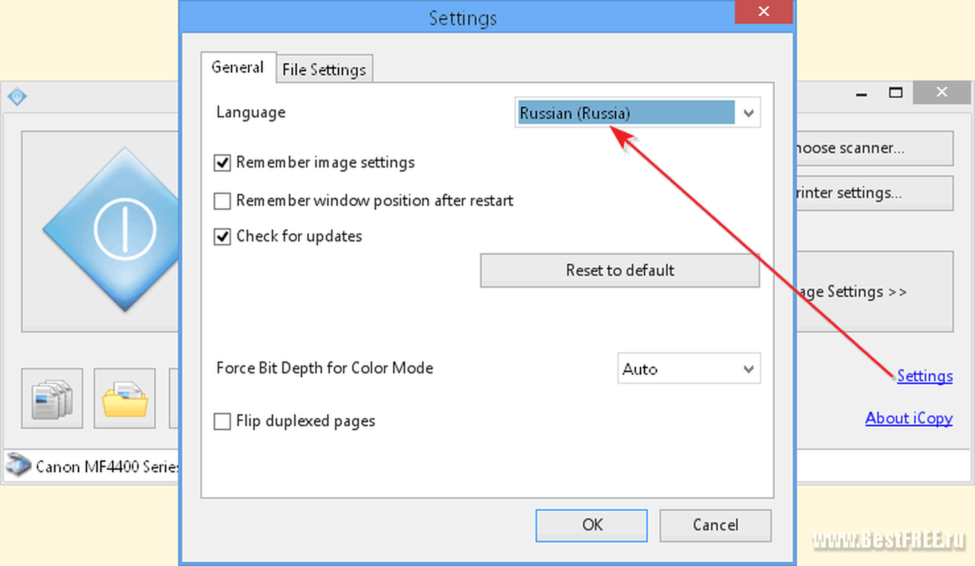975x566 pixels.
Task: Click the Canon scanner status bar icon
Action: click(x=18, y=465)
